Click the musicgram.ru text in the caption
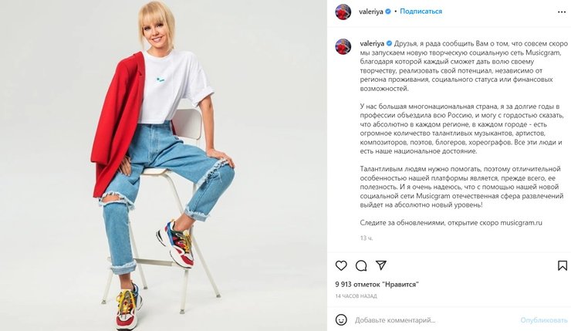Screen dimensions: 571x331 pos(521,222)
